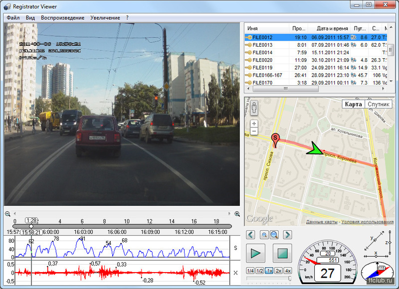Click the file list vertical scrollbar thumb
This screenshot has width=399, height=289.
click(391, 50)
